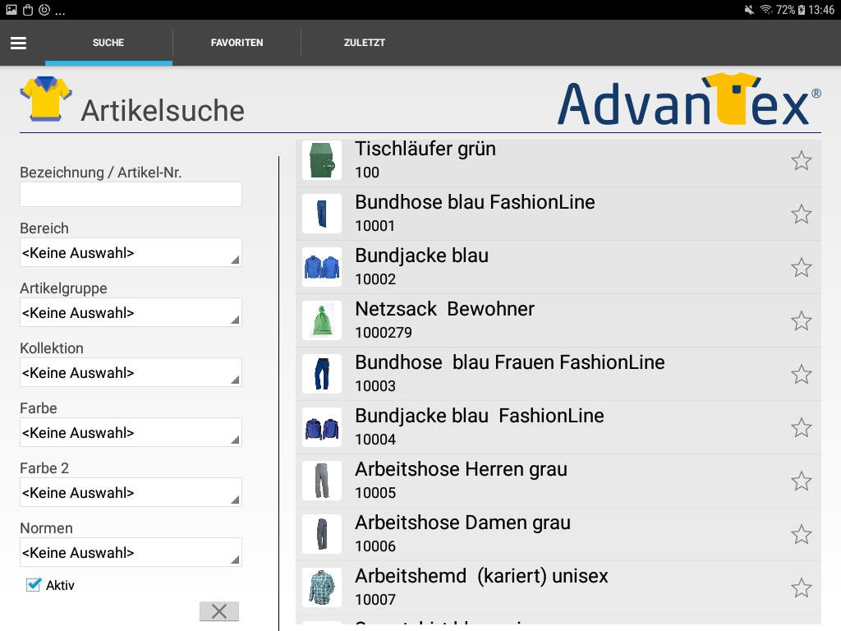
Task: Open the Bundhose blau FashionLine thumbnail
Action: click(322, 214)
